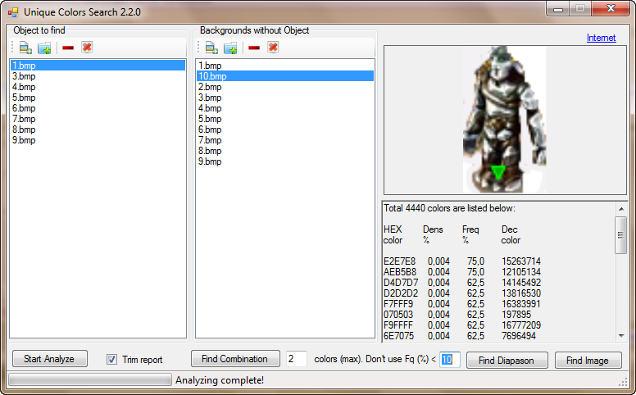Click red minus remove icon in Object to find
Image resolution: width=636 pixels, height=395 pixels.
coord(68,48)
